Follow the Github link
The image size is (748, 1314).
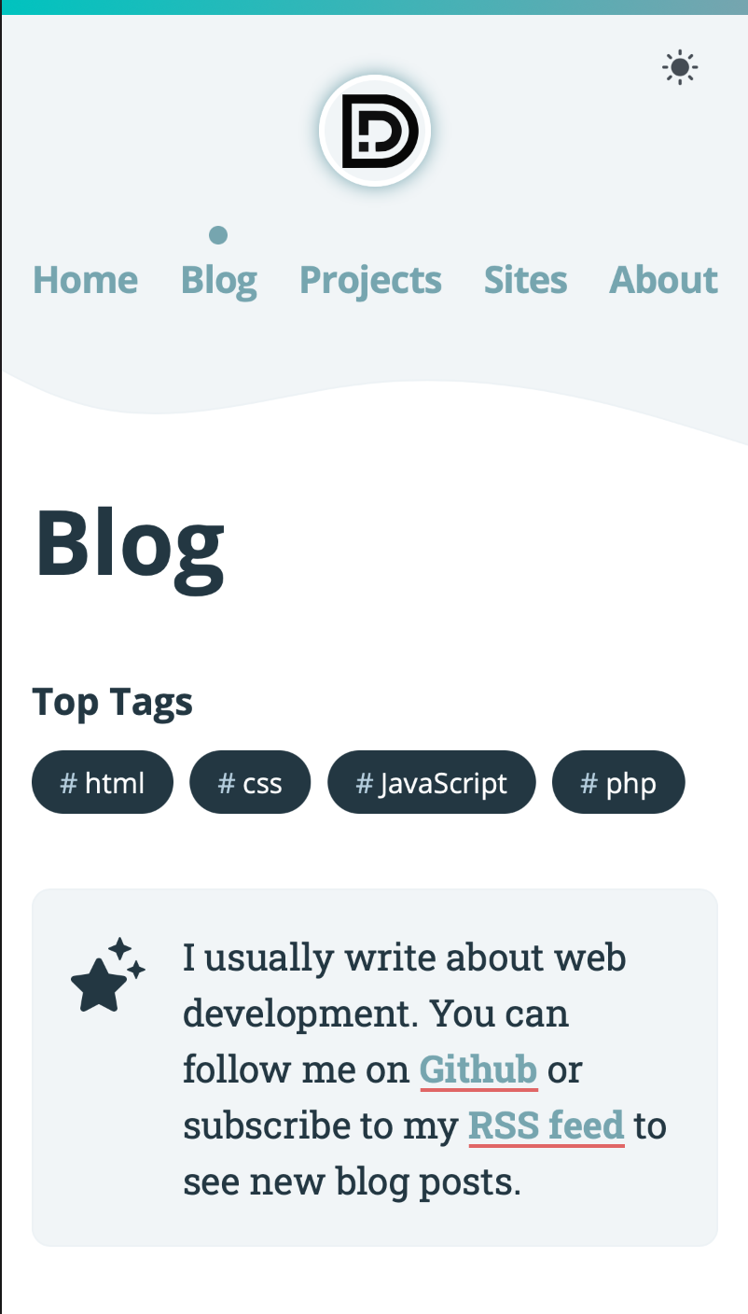(478, 1069)
